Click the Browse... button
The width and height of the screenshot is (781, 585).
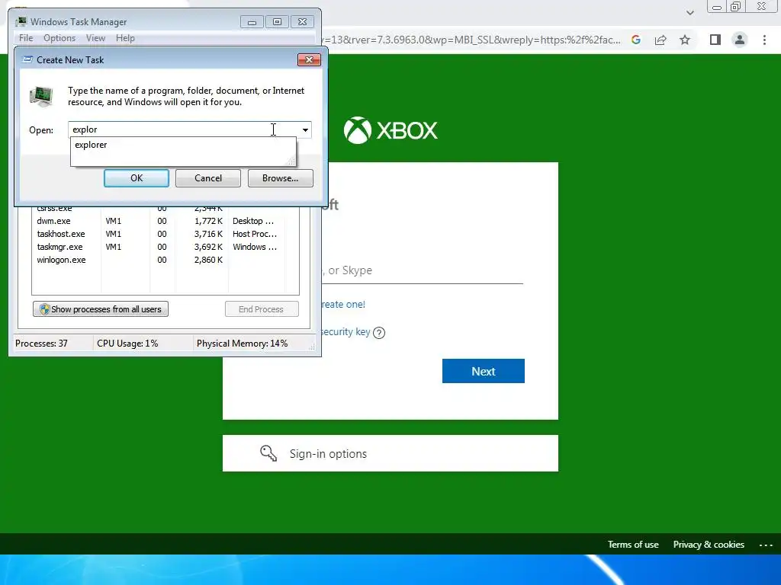click(281, 178)
